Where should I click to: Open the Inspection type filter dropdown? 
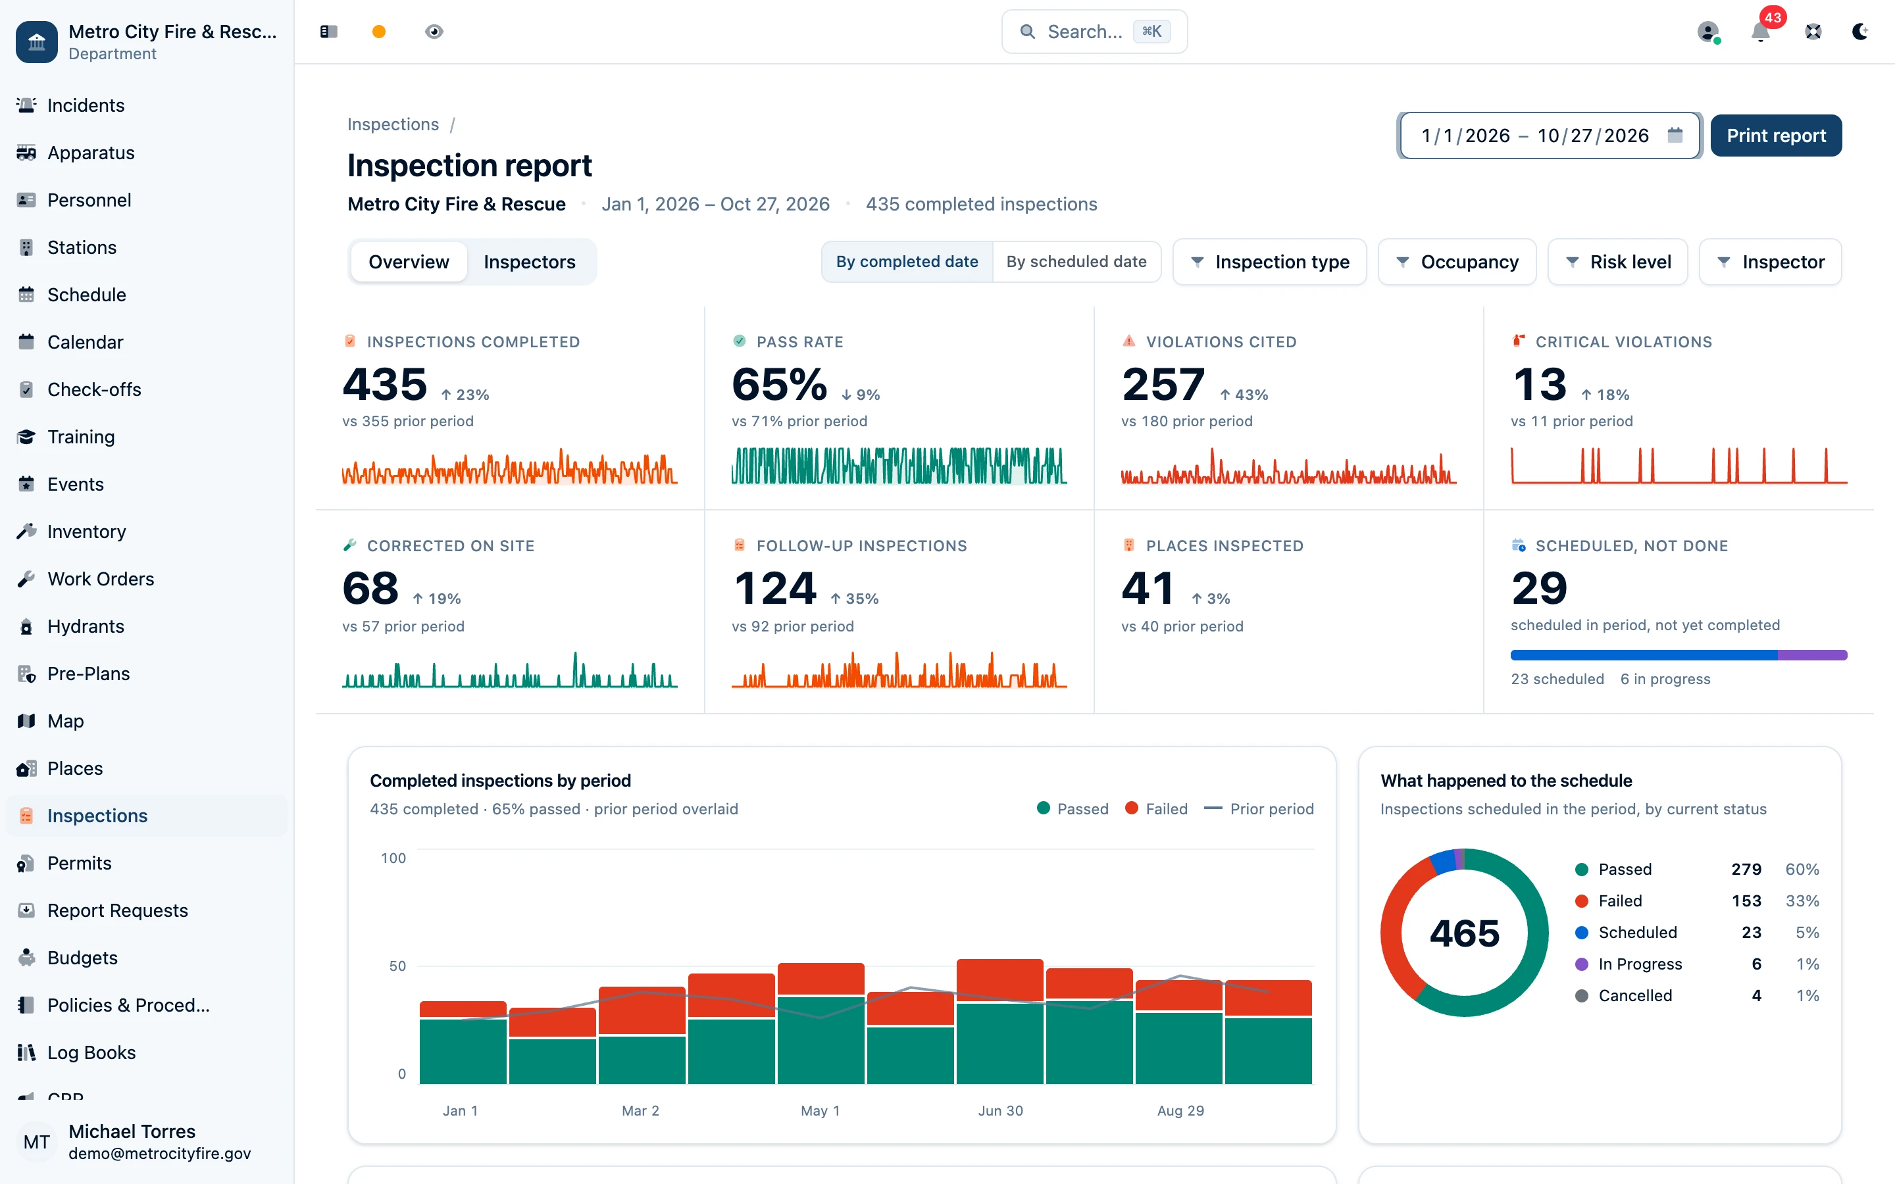pos(1269,262)
